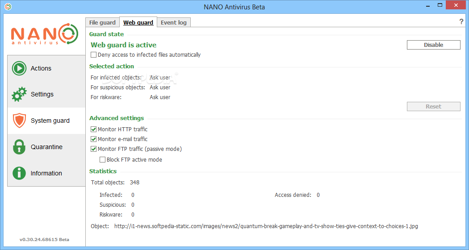Click the Web guard is active status
This screenshot has height=250, width=469.
point(124,45)
